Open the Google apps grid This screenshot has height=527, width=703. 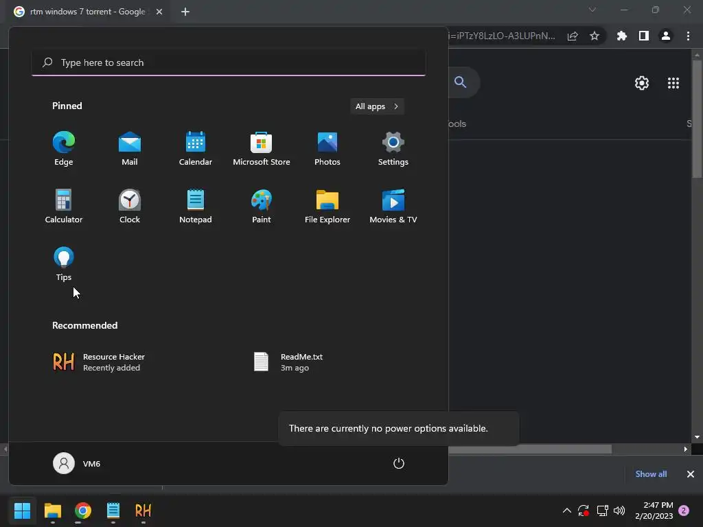tap(673, 83)
